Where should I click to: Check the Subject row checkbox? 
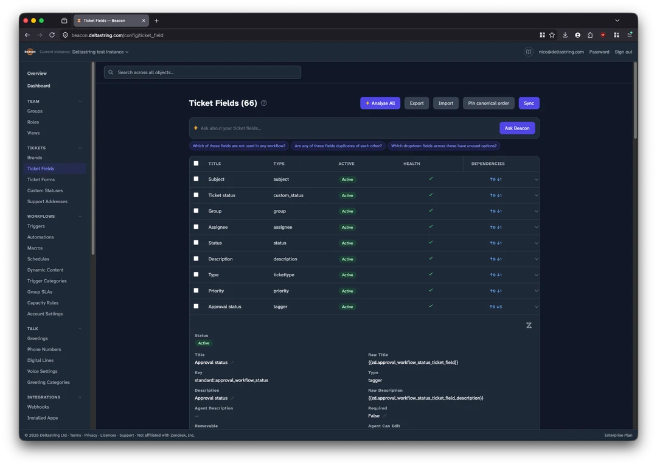(196, 179)
